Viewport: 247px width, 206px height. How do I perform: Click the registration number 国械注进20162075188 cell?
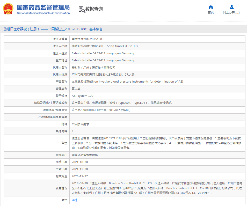87,39
